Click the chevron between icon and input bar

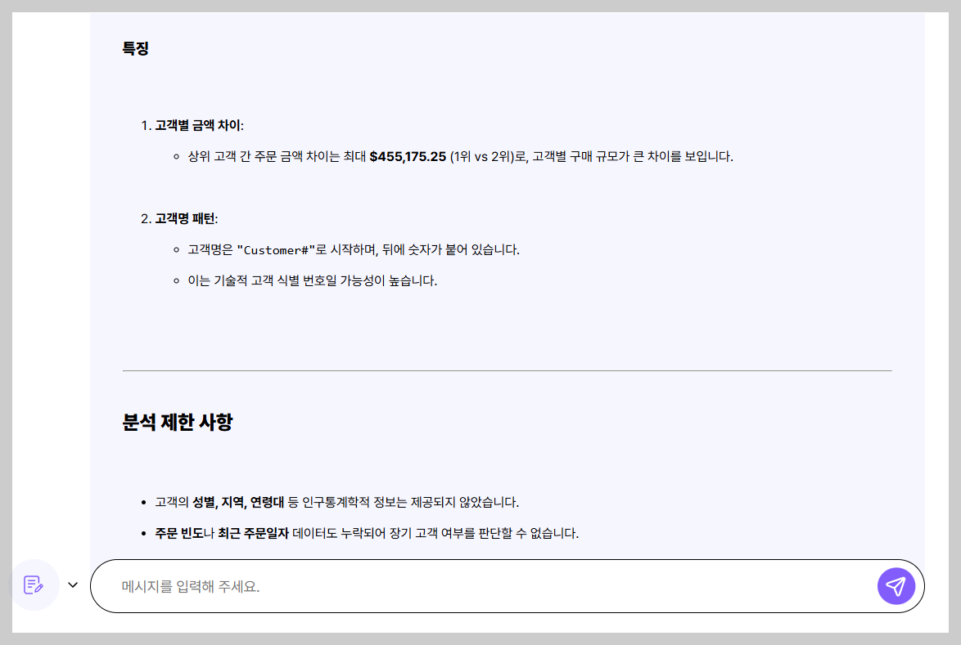72,585
